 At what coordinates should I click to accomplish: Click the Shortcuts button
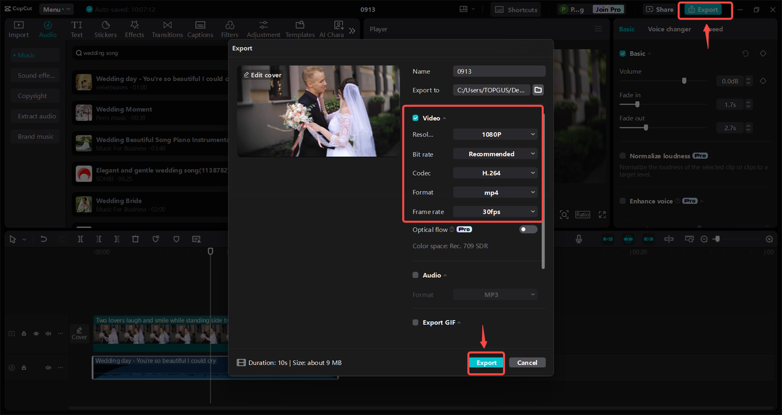pos(516,10)
